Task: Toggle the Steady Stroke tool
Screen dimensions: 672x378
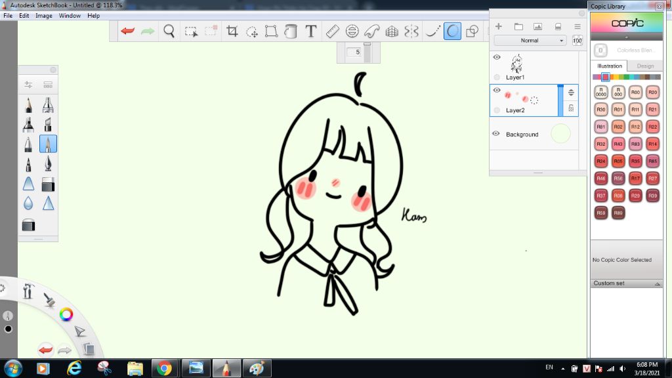Action: 432,31
